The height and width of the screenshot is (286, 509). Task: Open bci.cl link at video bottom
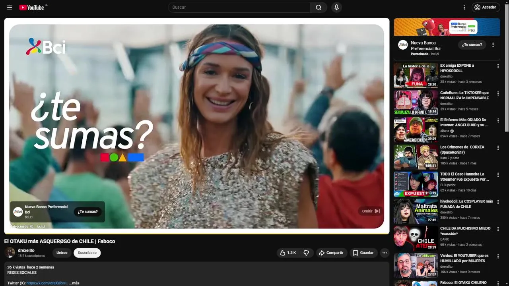tap(41, 226)
